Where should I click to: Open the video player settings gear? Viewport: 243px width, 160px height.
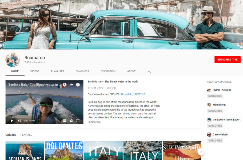pos(71,121)
